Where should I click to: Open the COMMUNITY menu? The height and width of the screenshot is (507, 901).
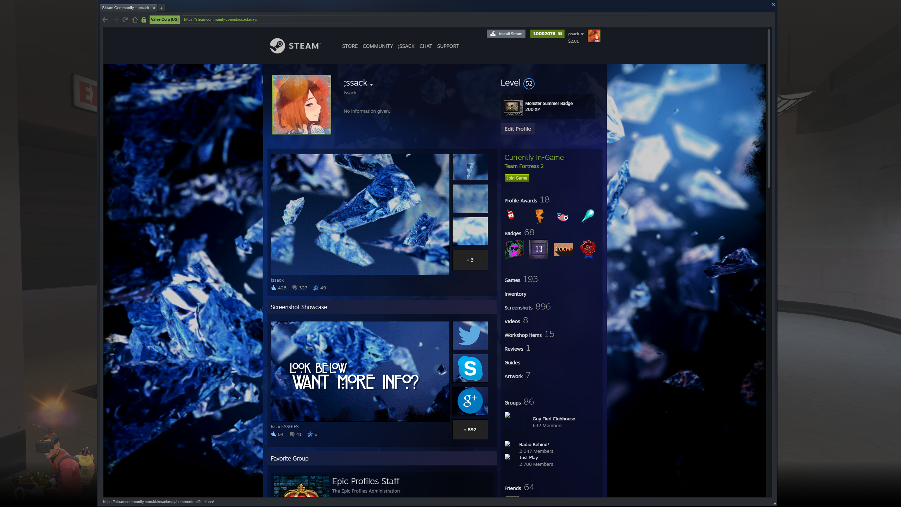pos(378,46)
